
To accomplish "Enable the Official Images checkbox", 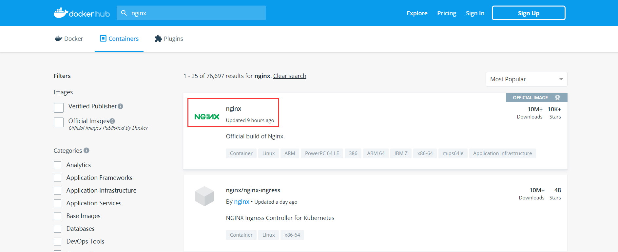I will [59, 122].
